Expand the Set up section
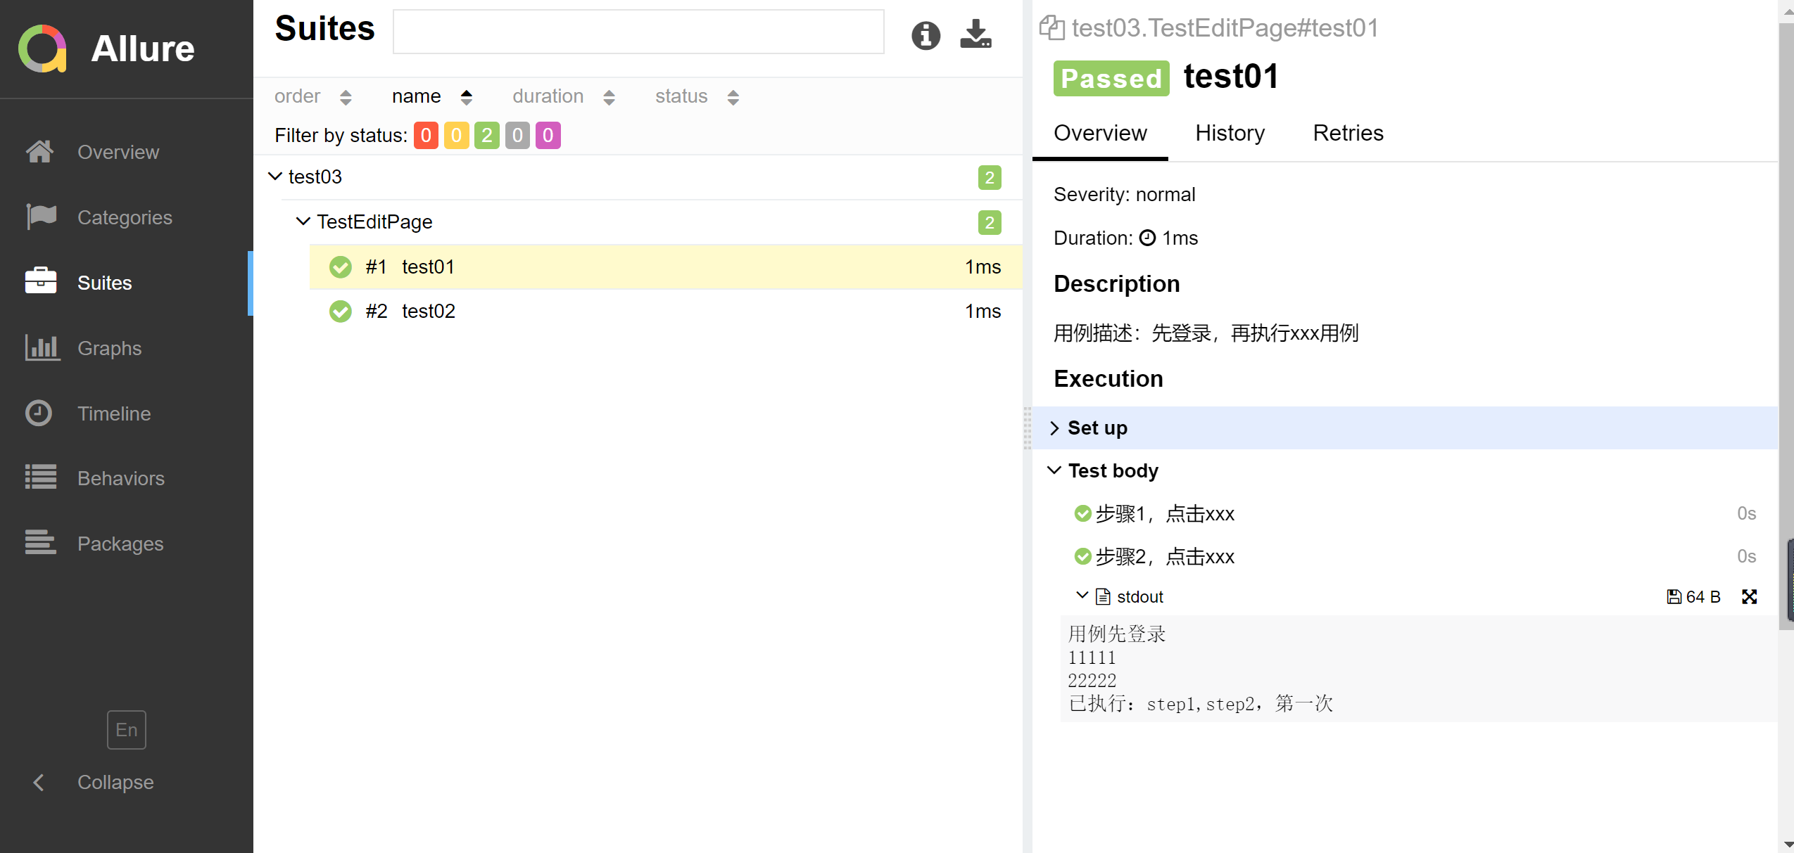 (1405, 428)
